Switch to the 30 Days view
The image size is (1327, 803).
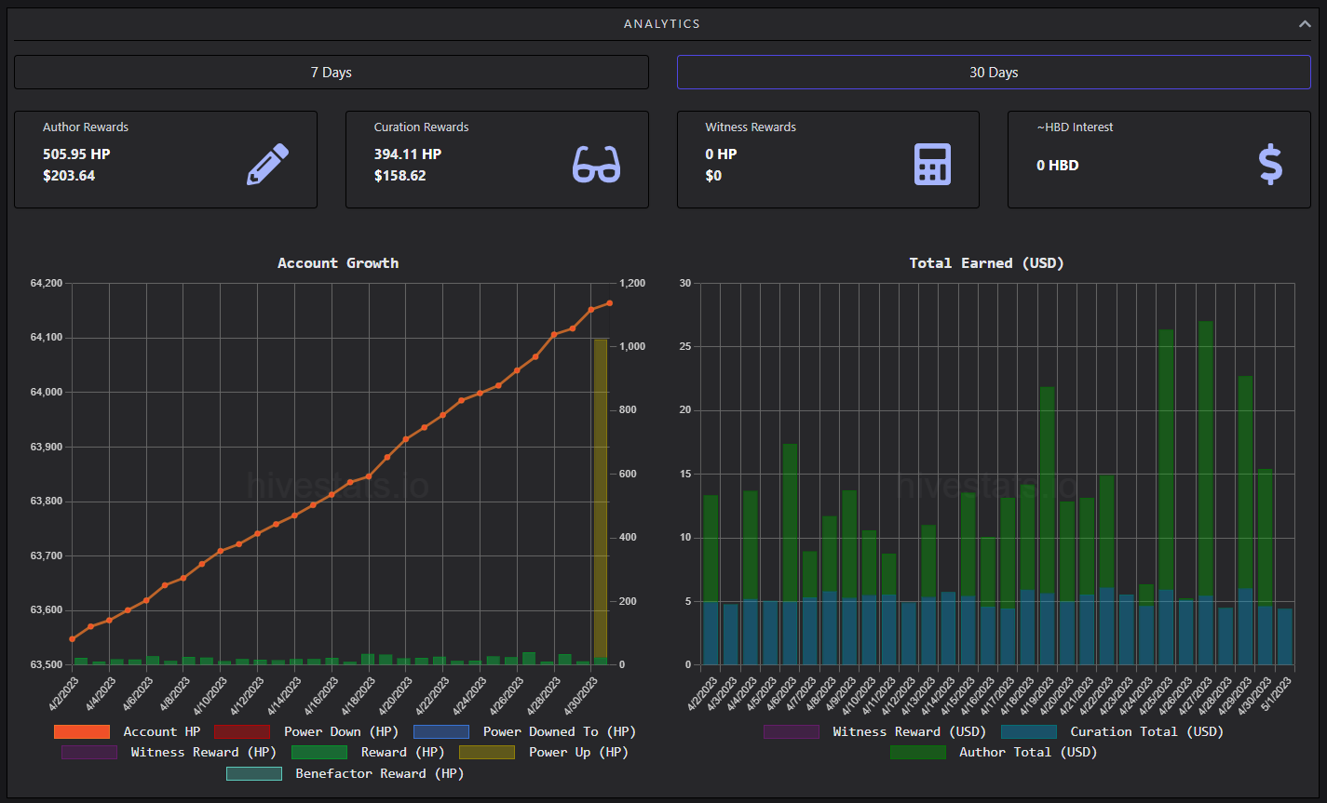click(x=994, y=73)
